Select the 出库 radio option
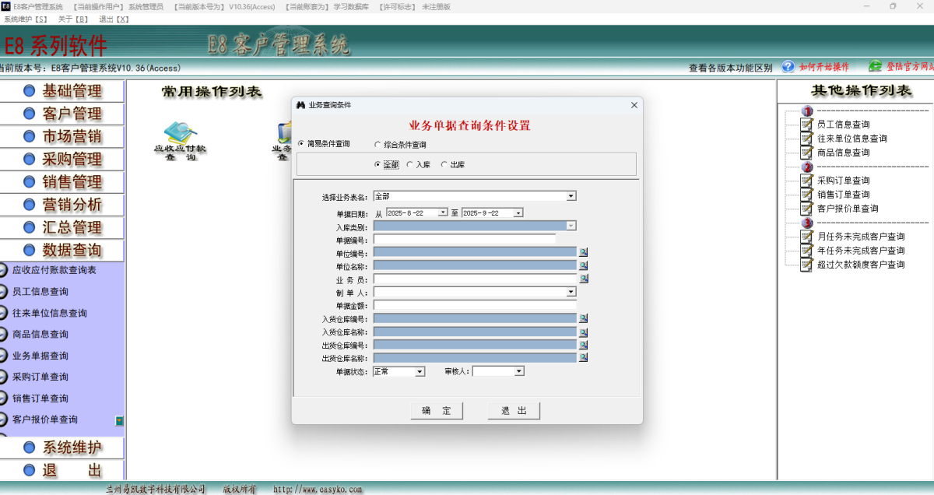 pos(444,164)
